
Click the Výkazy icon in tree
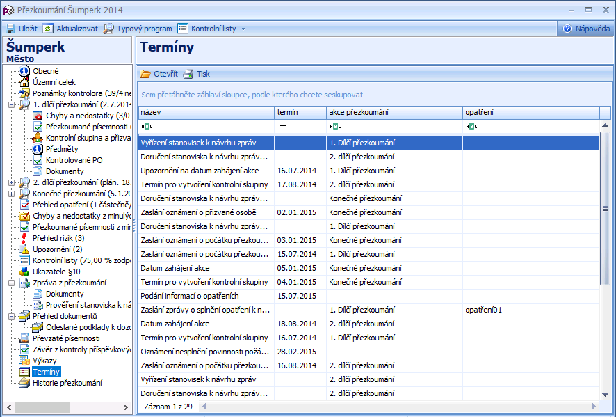click(24, 361)
